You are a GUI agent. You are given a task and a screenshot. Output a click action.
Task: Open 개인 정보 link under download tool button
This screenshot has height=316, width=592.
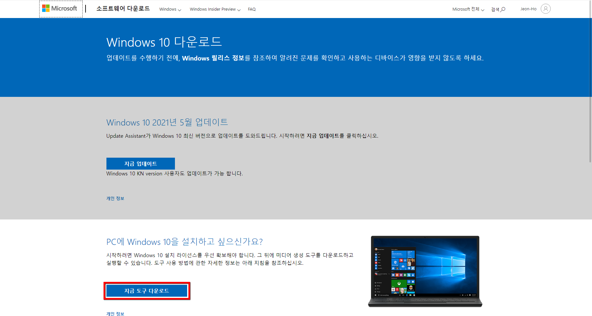(x=115, y=314)
